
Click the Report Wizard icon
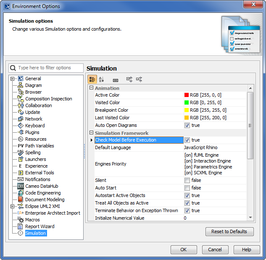tap(21, 226)
